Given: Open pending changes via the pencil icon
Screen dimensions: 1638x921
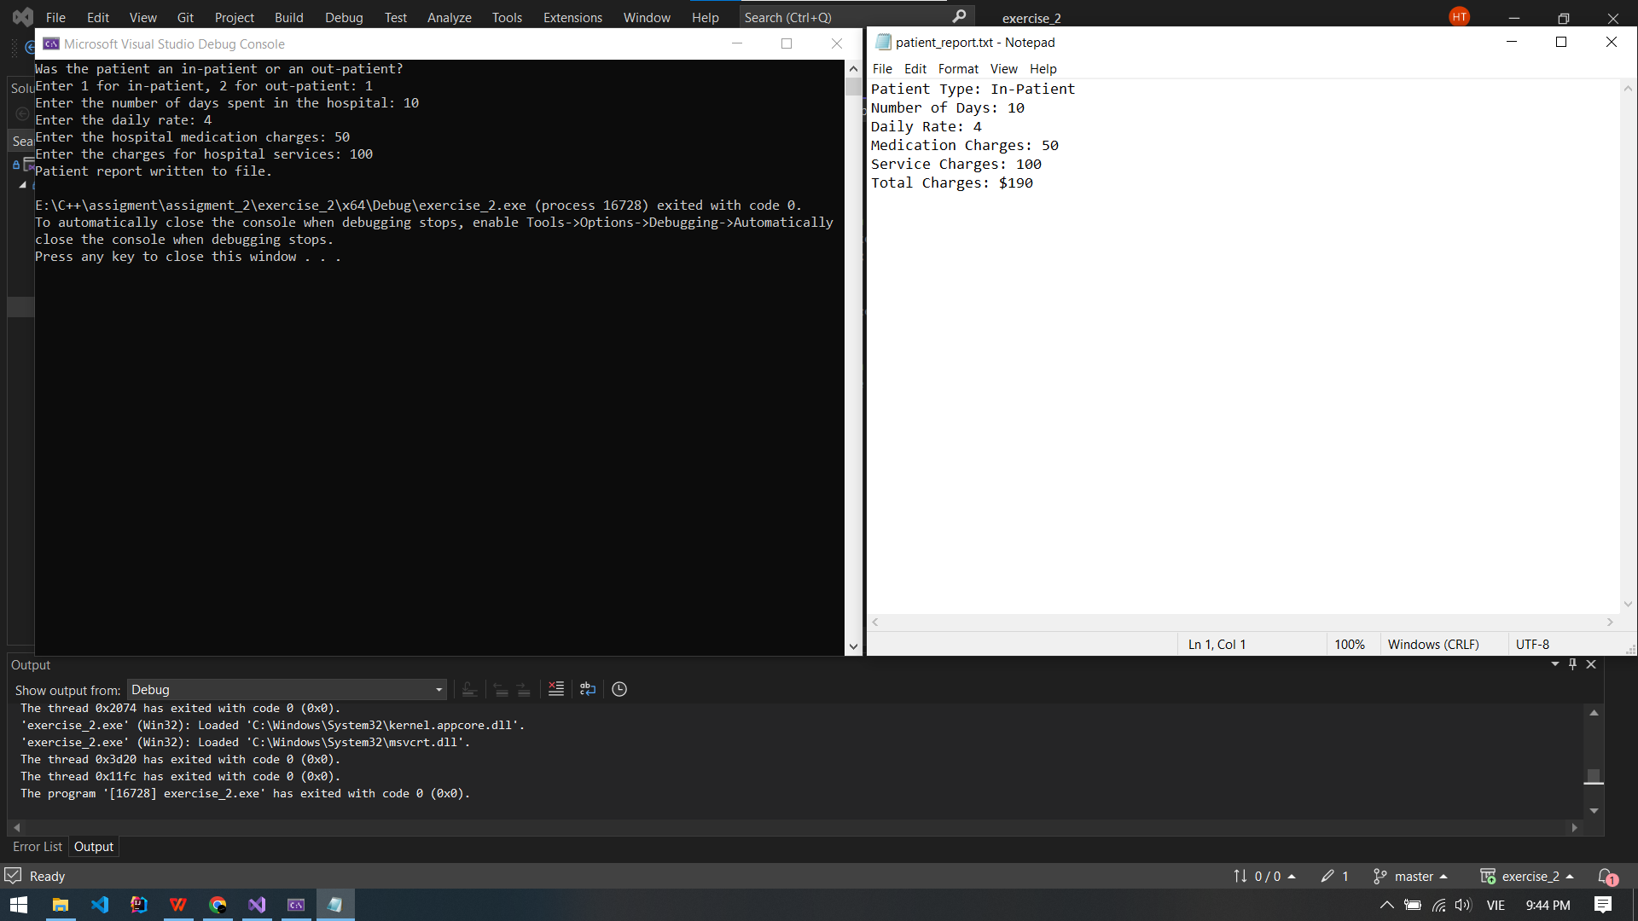Looking at the screenshot, I should pos(1333,876).
